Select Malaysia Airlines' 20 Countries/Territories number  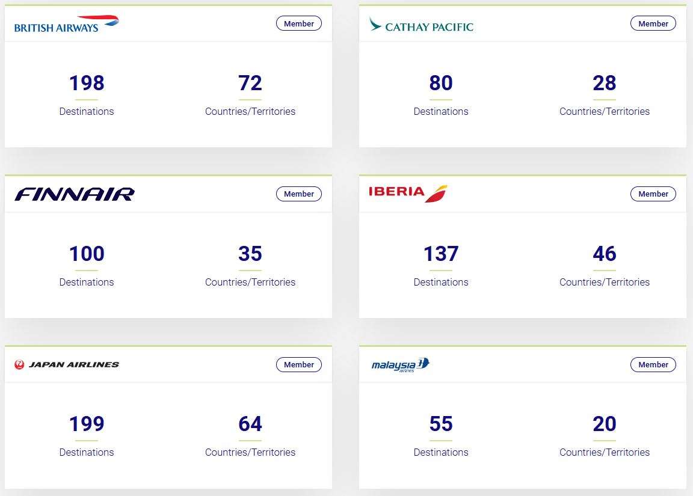pos(605,424)
